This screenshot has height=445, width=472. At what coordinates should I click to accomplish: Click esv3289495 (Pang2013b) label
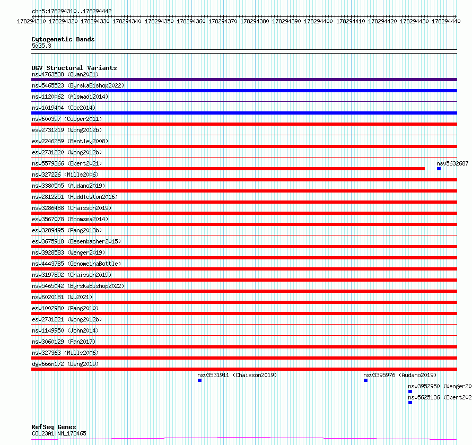pyautogui.click(x=67, y=230)
